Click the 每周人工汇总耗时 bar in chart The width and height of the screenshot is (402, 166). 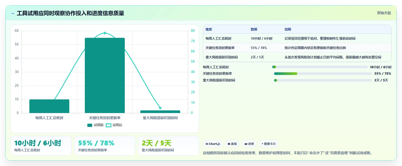tap(49, 106)
